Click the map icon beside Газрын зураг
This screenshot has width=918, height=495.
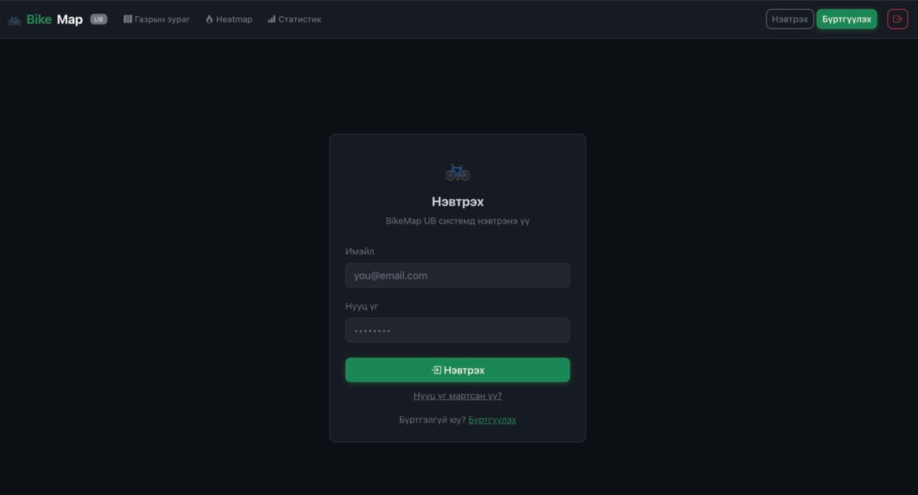click(127, 19)
